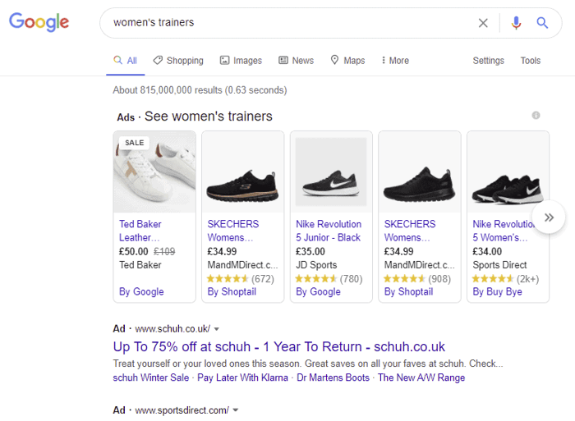575x421 pixels.
Task: Click the SALE badge on the Ted Baker card
Action: [x=134, y=143]
